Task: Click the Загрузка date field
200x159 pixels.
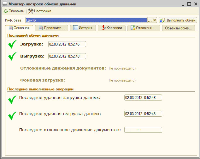Action: 67,44
